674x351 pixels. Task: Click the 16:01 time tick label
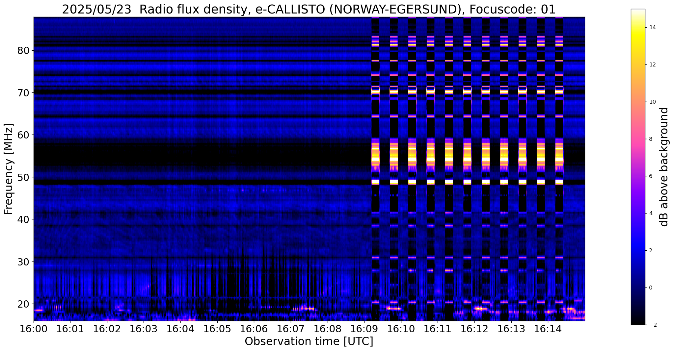pos(70,329)
